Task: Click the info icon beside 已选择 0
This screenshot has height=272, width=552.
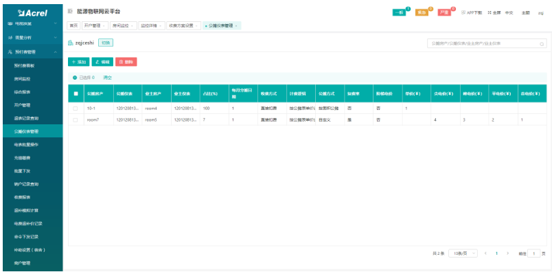Action: pyautogui.click(x=75, y=78)
